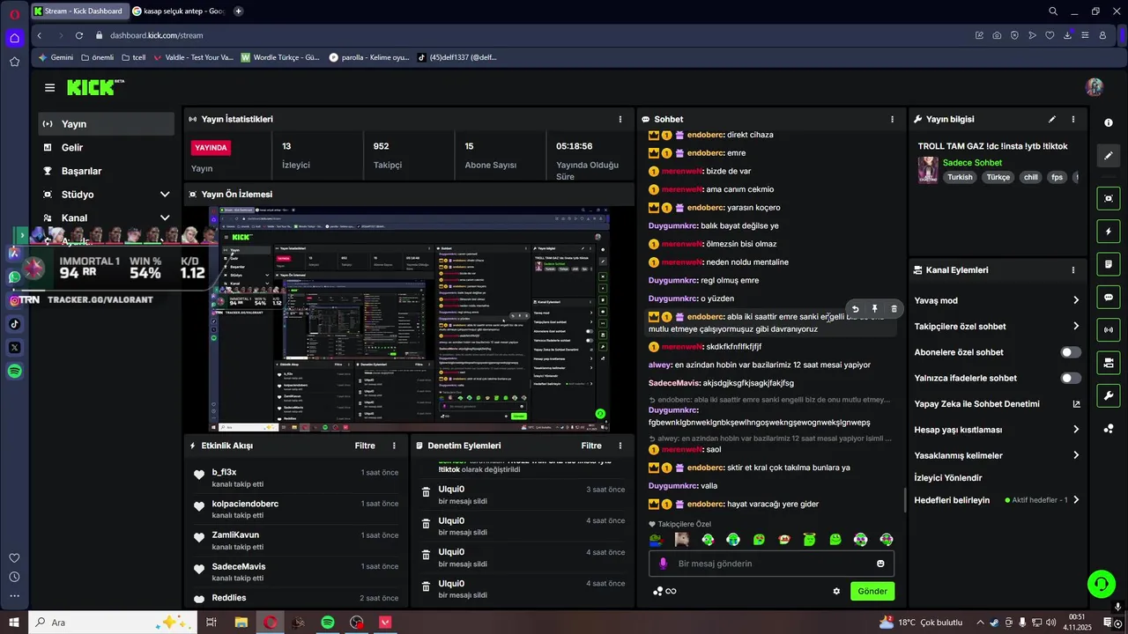The width and height of the screenshot is (1128, 634).
Task: Click the stream preview thumbnail
Action: (409, 319)
